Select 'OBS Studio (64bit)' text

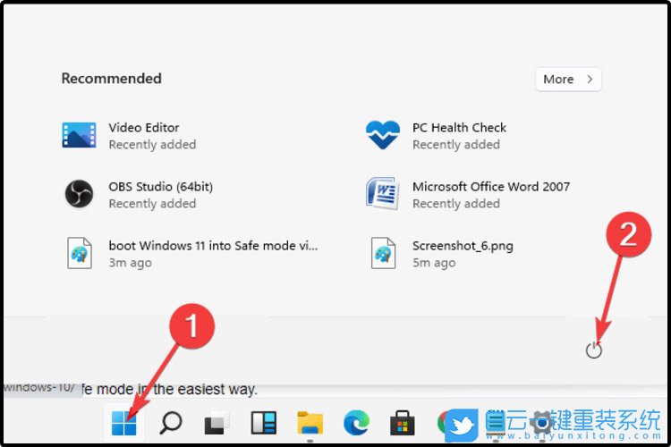(160, 187)
